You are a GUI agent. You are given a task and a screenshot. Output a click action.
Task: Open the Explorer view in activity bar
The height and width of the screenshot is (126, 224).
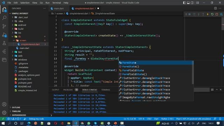coord(4,10)
